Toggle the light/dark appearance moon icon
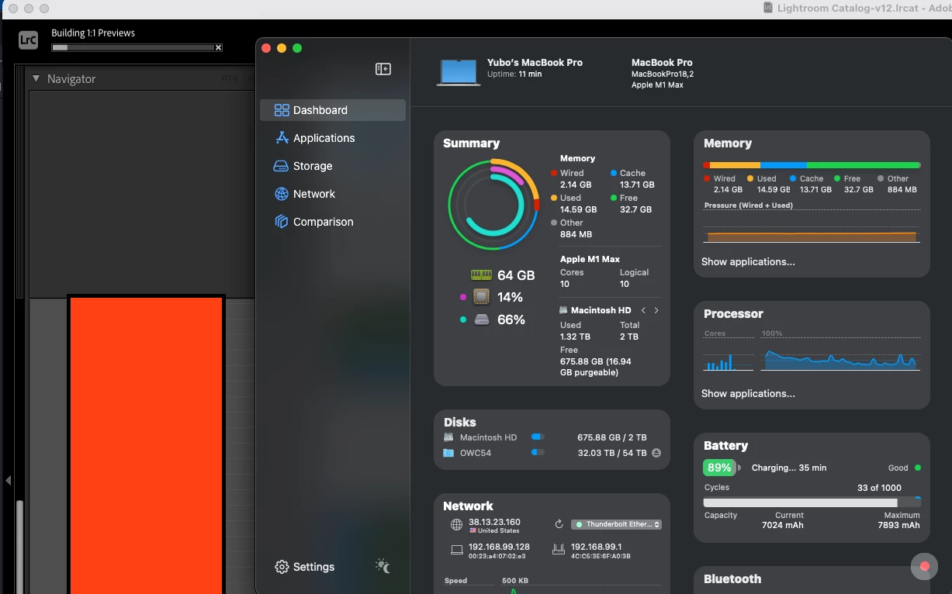Image resolution: width=952 pixels, height=594 pixels. (x=383, y=566)
